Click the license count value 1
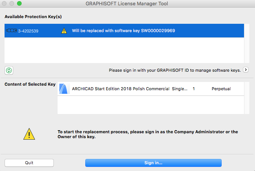 pos(194,89)
